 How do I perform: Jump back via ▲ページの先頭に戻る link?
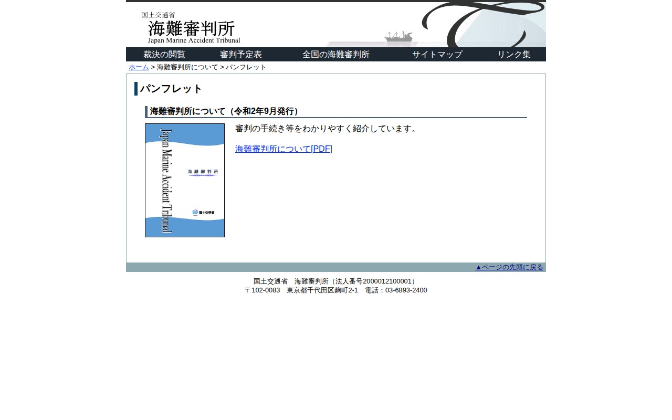coord(509,267)
